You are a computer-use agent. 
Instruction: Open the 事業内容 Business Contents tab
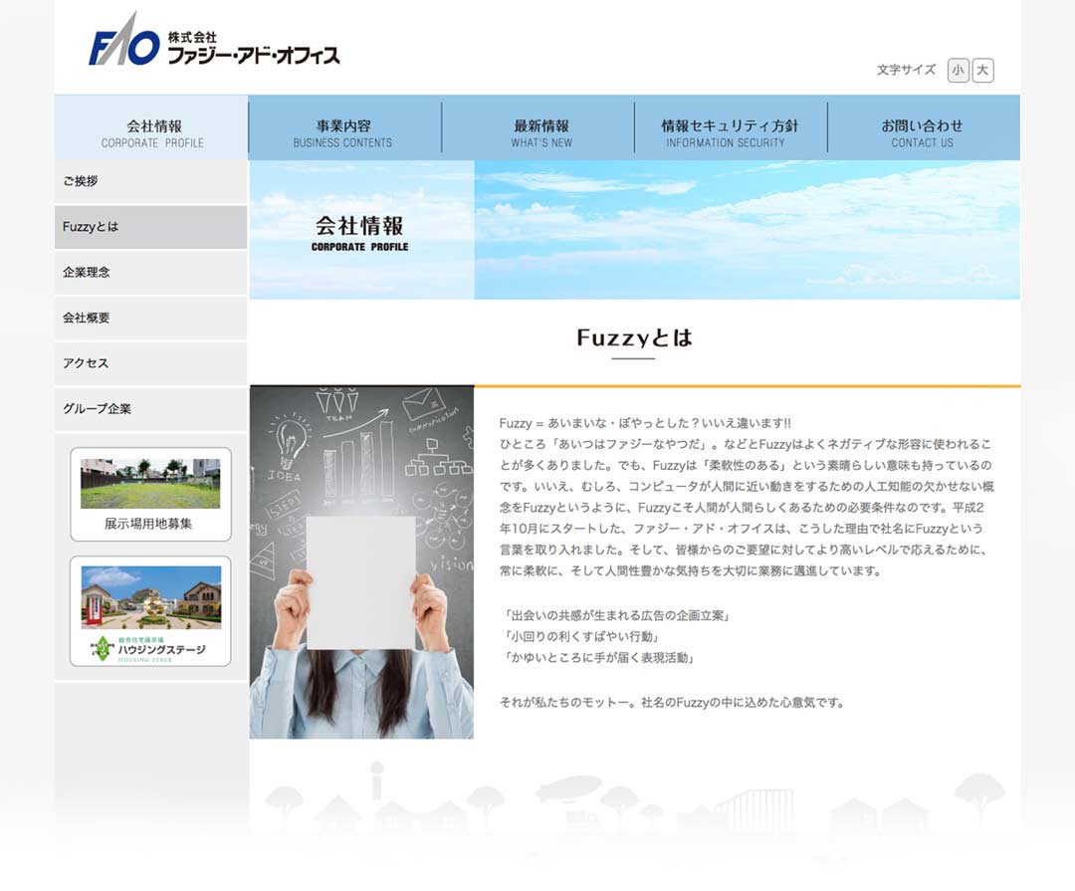(x=344, y=127)
